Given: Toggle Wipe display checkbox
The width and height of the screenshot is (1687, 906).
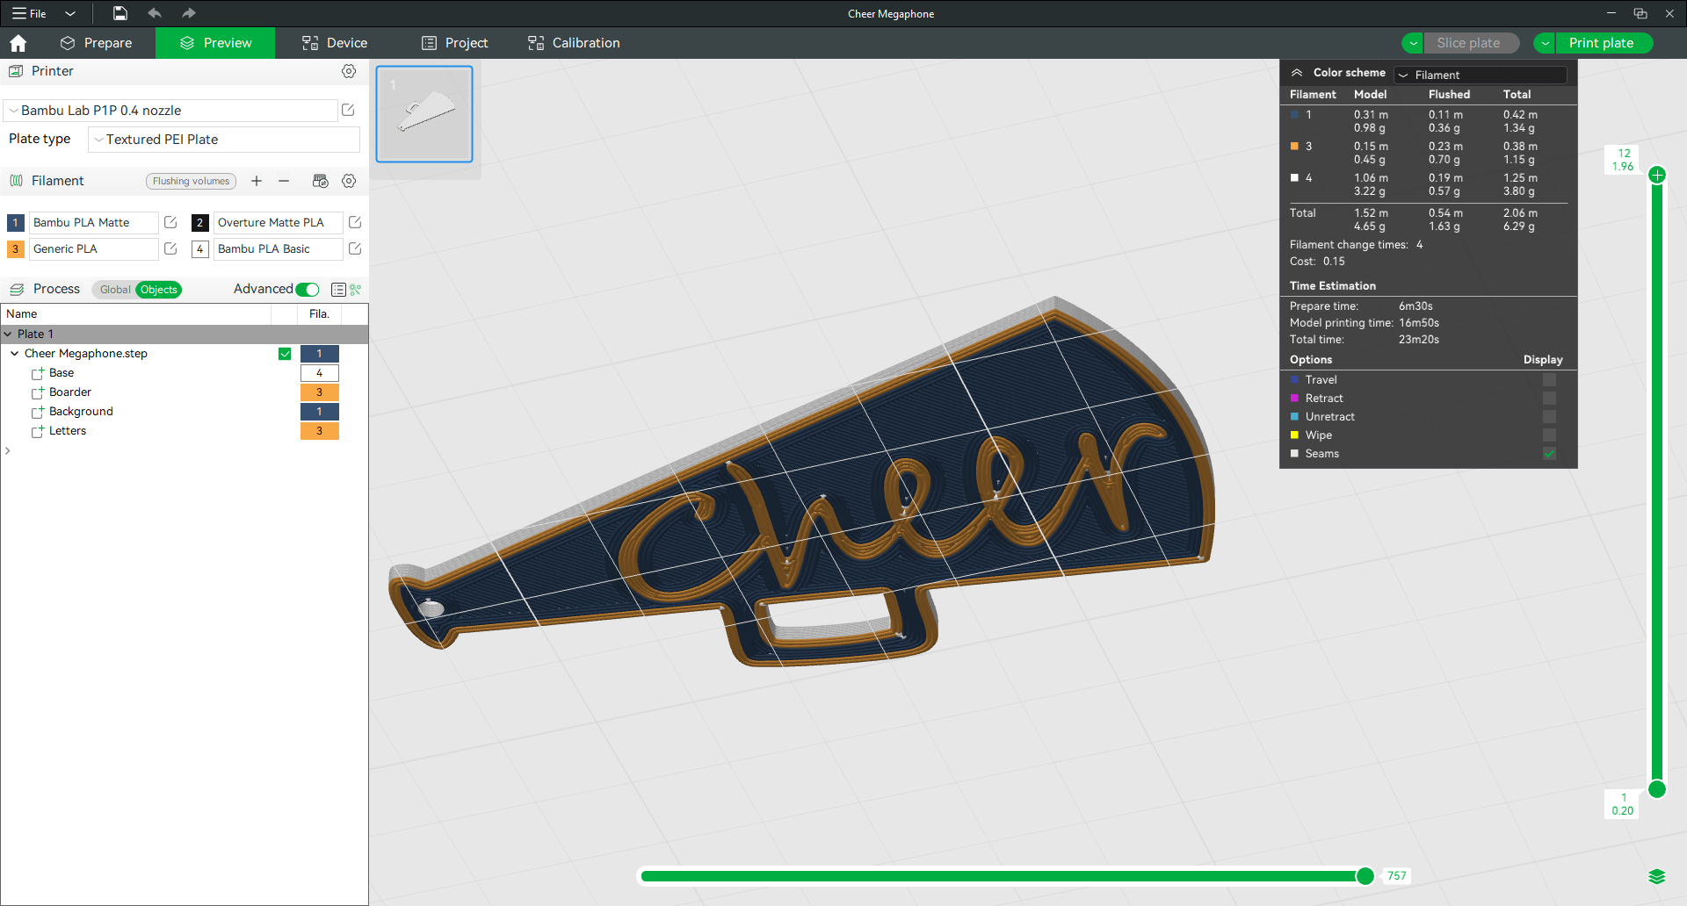Looking at the screenshot, I should click(1549, 435).
